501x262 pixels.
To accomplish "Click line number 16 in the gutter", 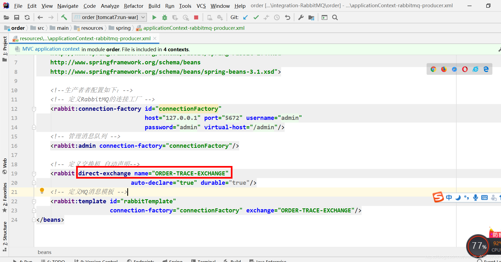I will (x=14, y=146).
